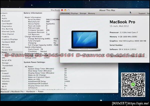
Task: Select Fibre Channel in sidebar
Action: click(x=8, y=34)
